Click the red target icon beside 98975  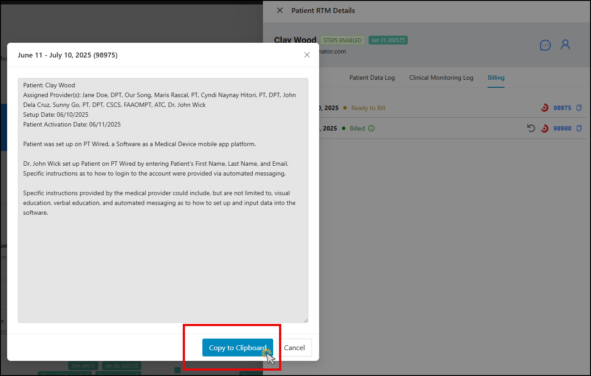[544, 108]
